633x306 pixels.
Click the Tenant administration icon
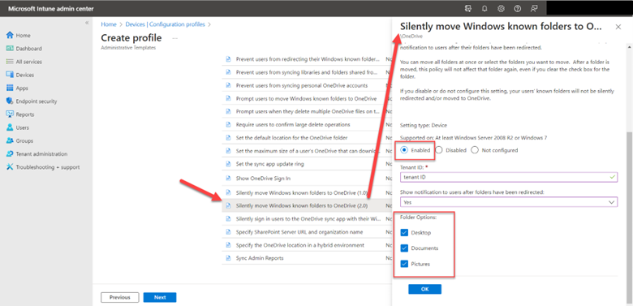tap(10, 153)
